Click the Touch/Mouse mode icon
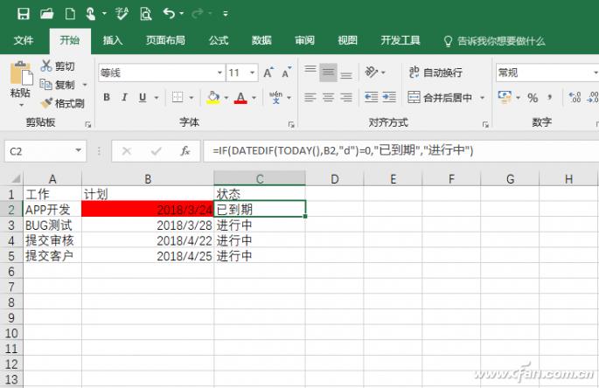Screen dimensions: 599x388 click(x=90, y=14)
